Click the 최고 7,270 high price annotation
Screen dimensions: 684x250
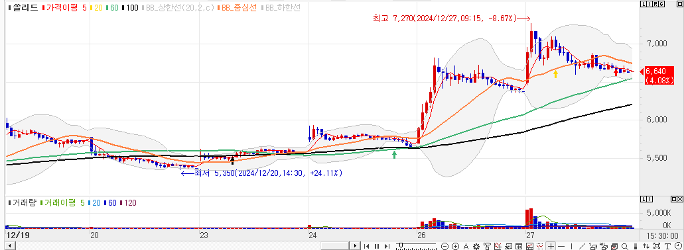[451, 19]
